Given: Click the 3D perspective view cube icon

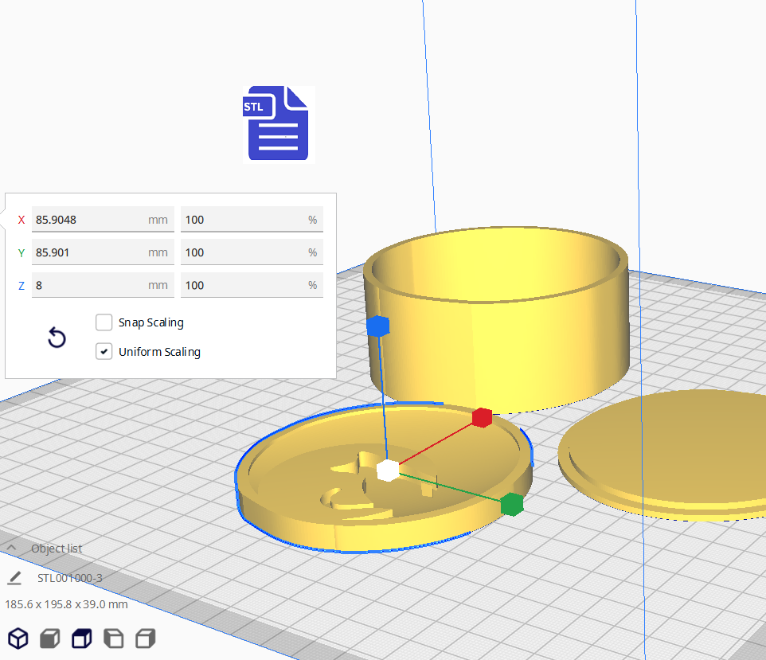Looking at the screenshot, I should (18, 638).
